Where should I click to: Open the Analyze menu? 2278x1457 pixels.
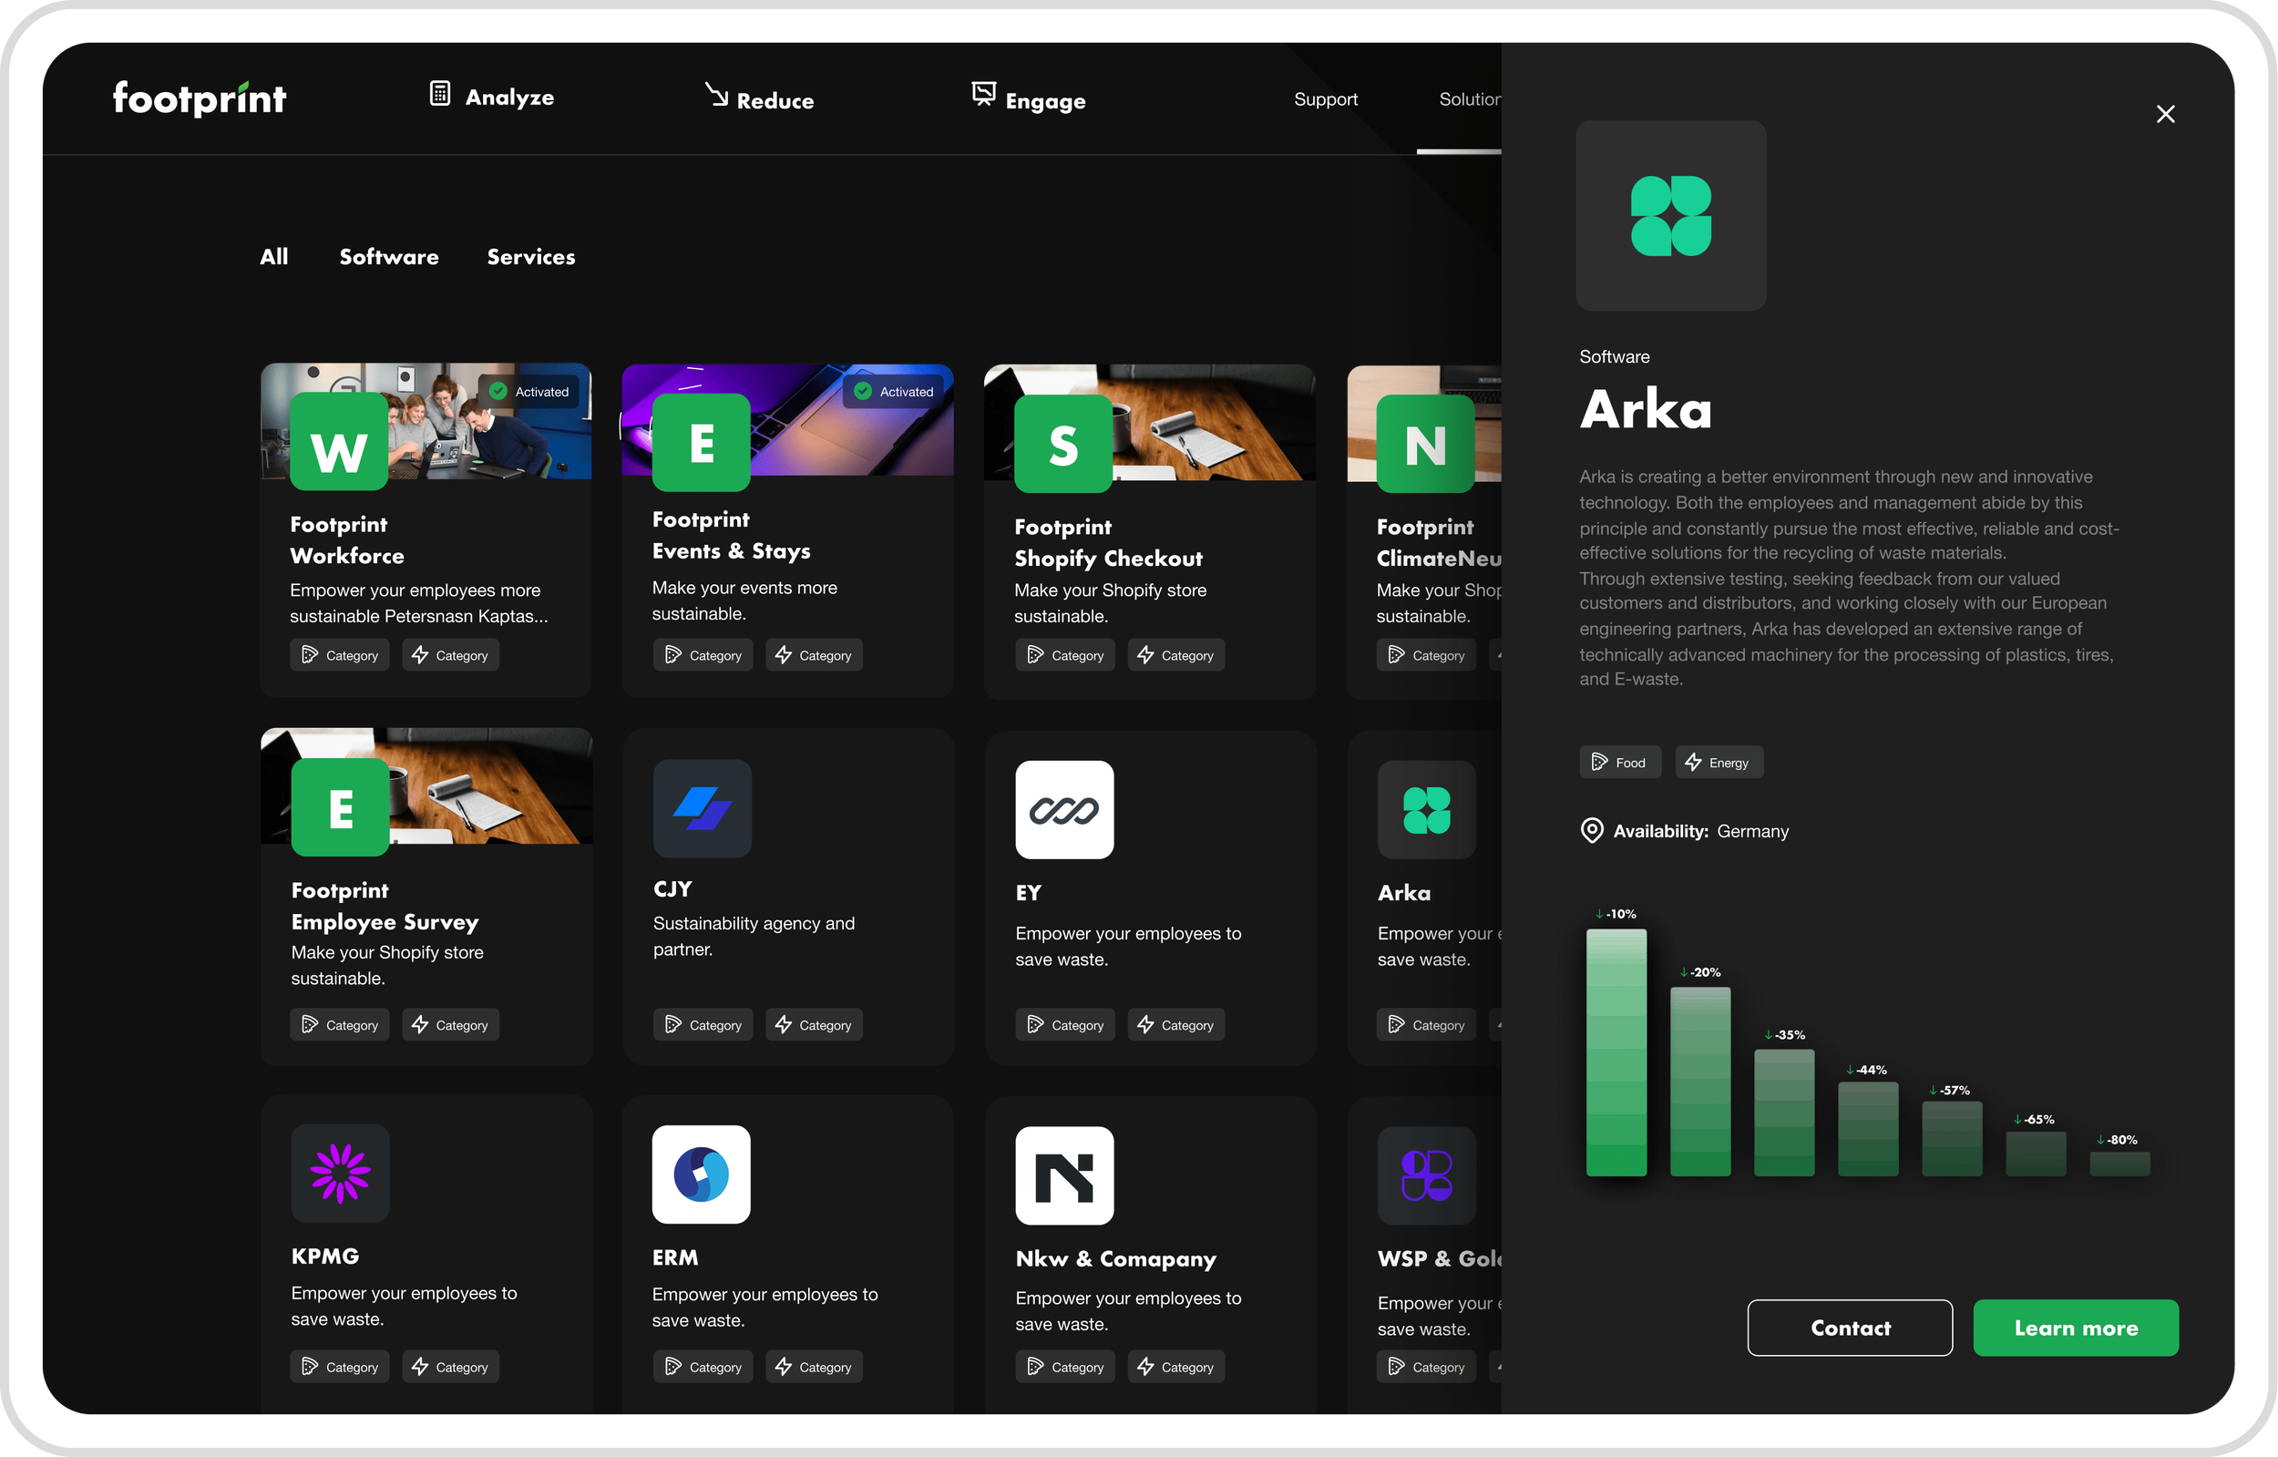491,96
